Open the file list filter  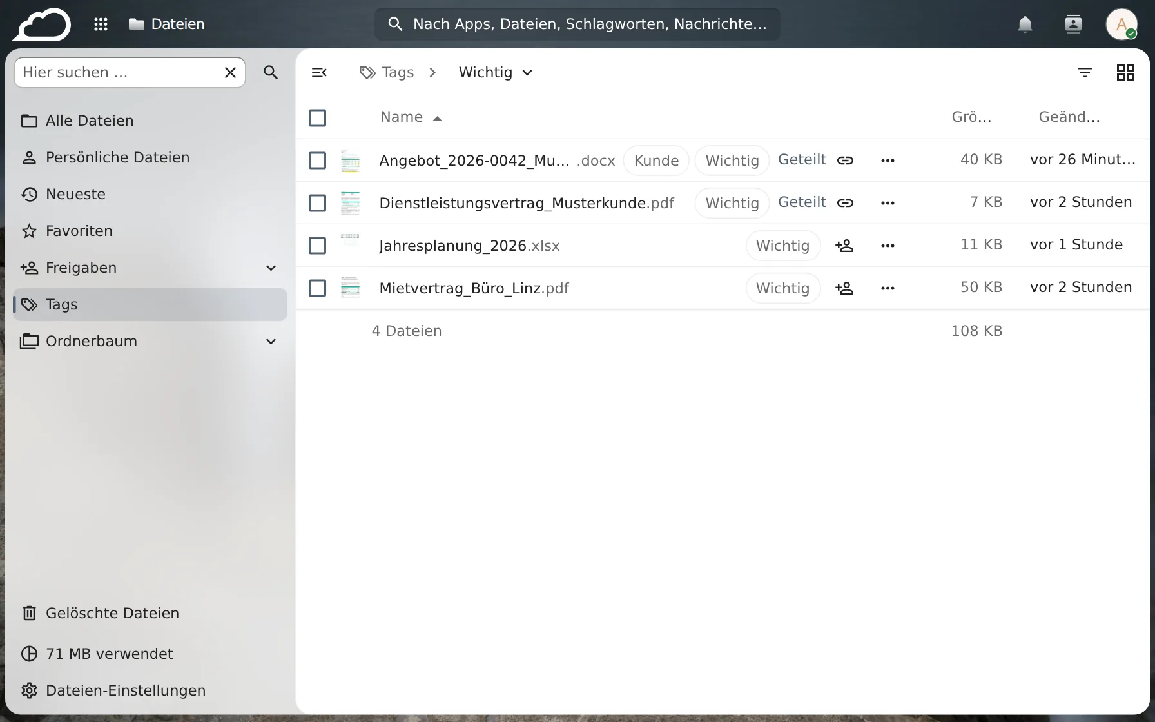(1085, 72)
